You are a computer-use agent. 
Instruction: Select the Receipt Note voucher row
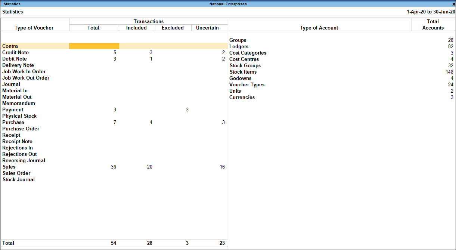point(114,142)
